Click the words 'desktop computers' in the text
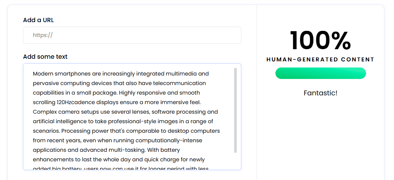Screen dimensions: 394x180 (x=195, y=131)
